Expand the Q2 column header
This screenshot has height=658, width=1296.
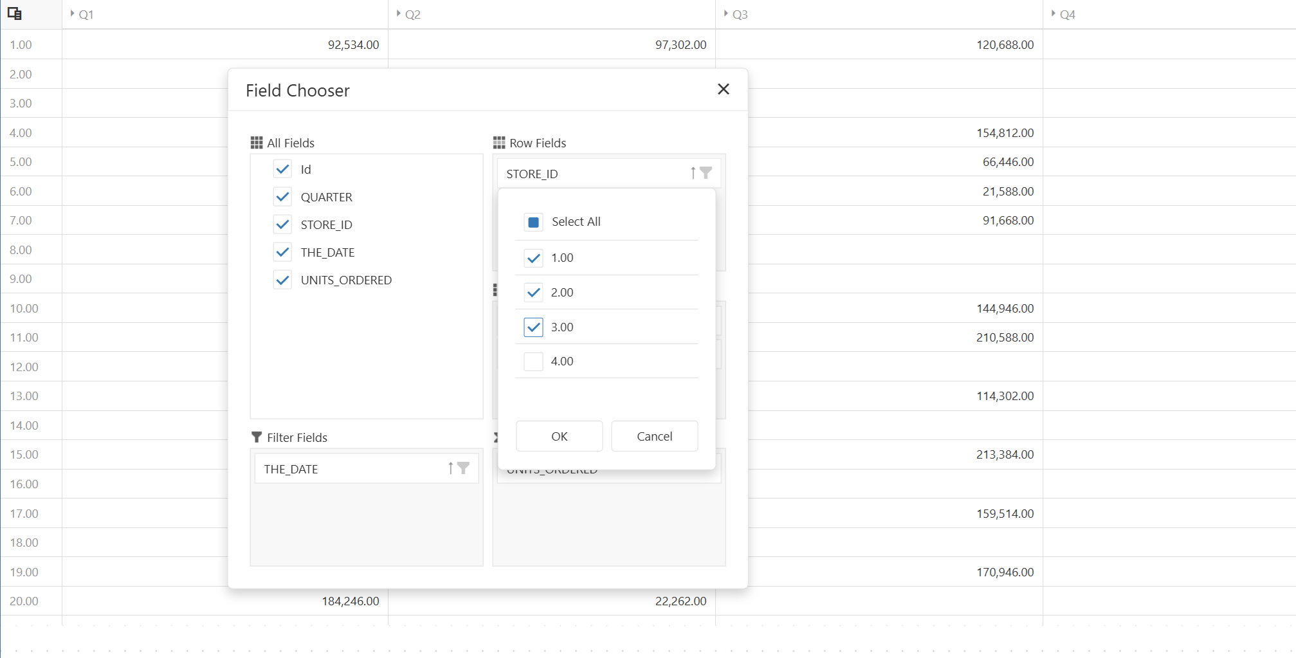click(399, 14)
